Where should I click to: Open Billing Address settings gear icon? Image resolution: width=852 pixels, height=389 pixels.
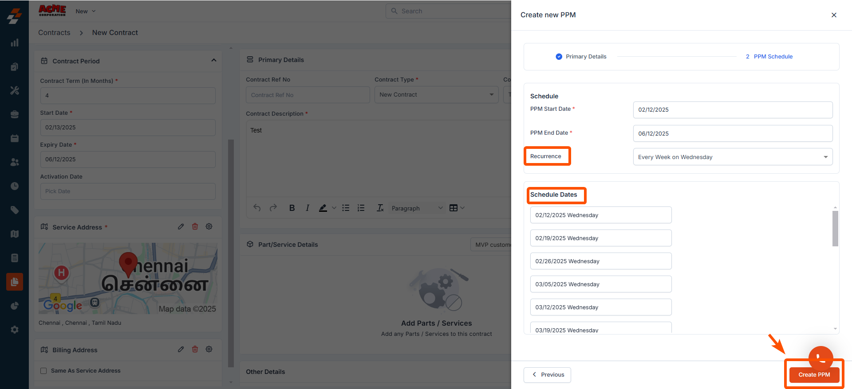(209, 349)
